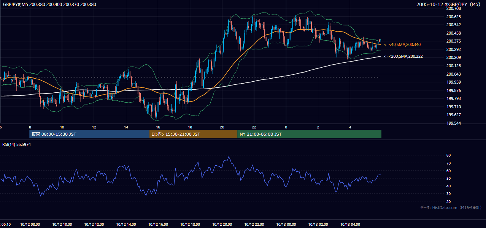This screenshot has width=486, height=228.
Task: Click price axis label 200.625
Action: pyautogui.click(x=454, y=17)
